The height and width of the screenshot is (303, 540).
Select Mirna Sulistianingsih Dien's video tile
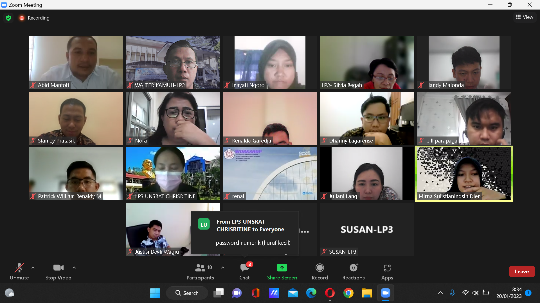pyautogui.click(x=464, y=174)
